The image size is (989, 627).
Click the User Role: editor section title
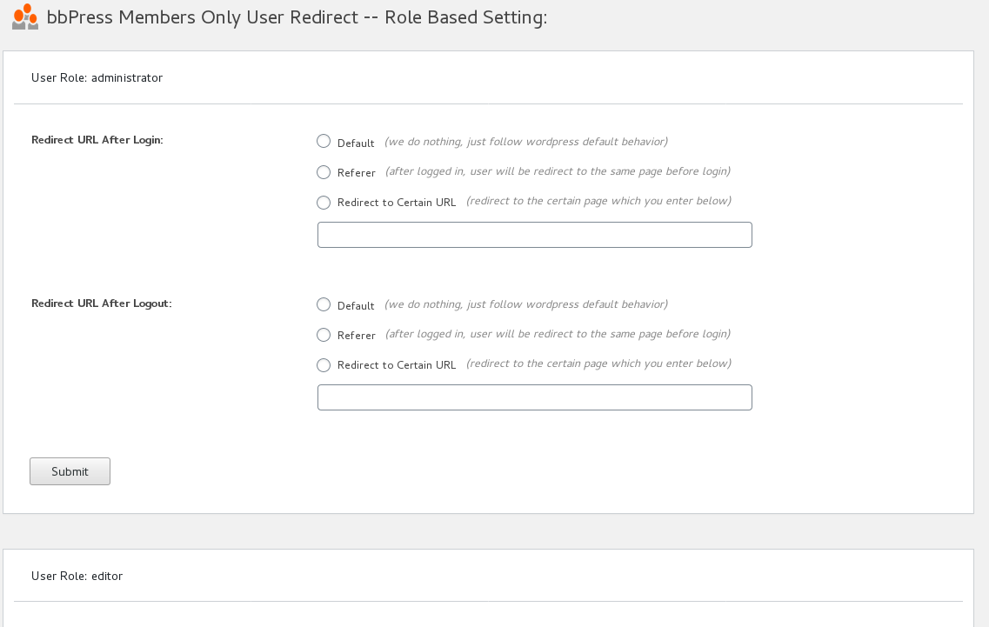[77, 576]
